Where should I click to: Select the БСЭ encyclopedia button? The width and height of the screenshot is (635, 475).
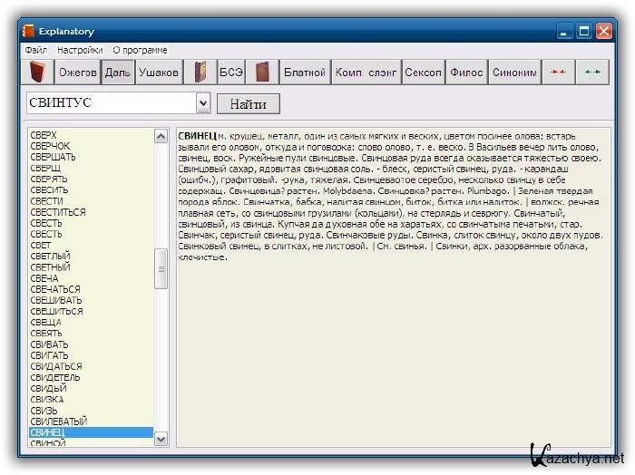coord(230,73)
